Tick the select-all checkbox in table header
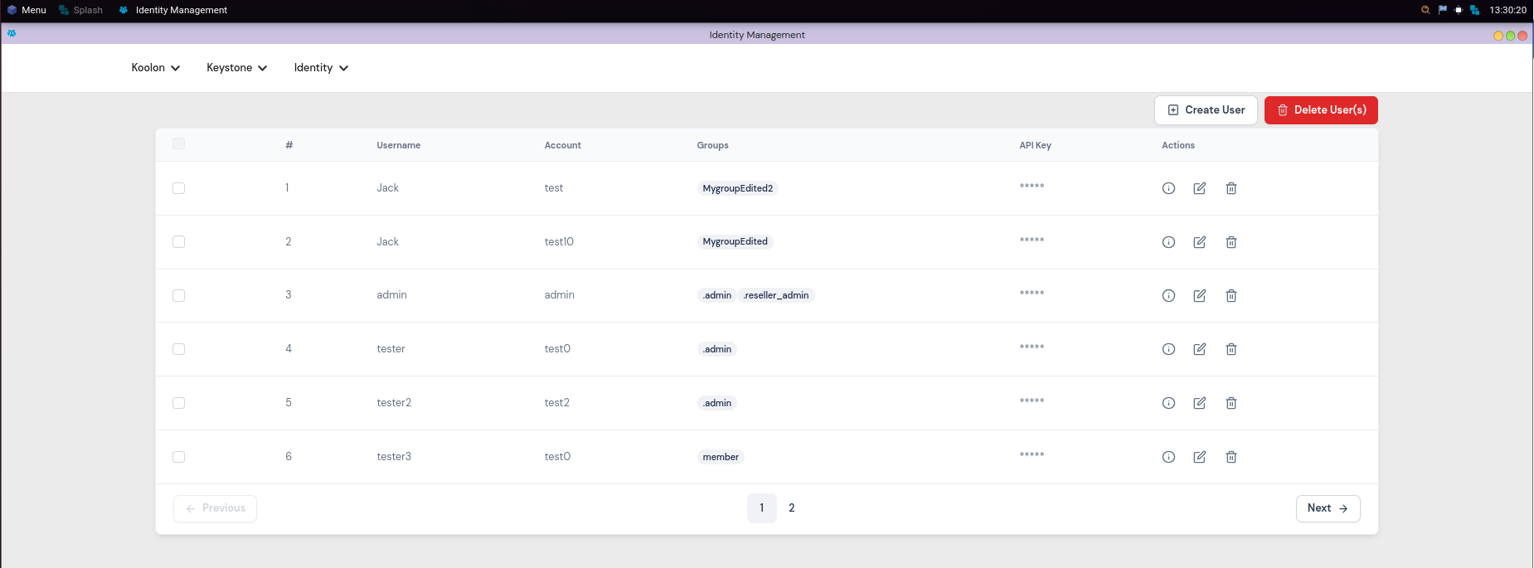The width and height of the screenshot is (1534, 568). tap(178, 143)
